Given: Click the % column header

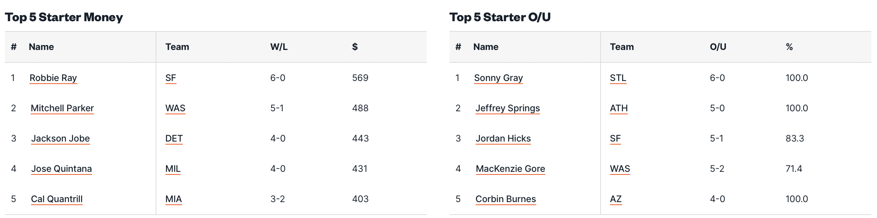Looking at the screenshot, I should pos(789,47).
